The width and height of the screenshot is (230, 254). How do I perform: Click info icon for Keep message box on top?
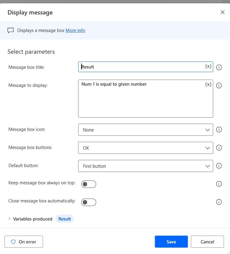click(219, 184)
